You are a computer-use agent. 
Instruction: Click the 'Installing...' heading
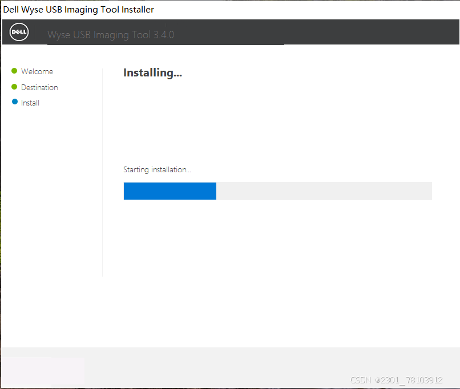152,73
